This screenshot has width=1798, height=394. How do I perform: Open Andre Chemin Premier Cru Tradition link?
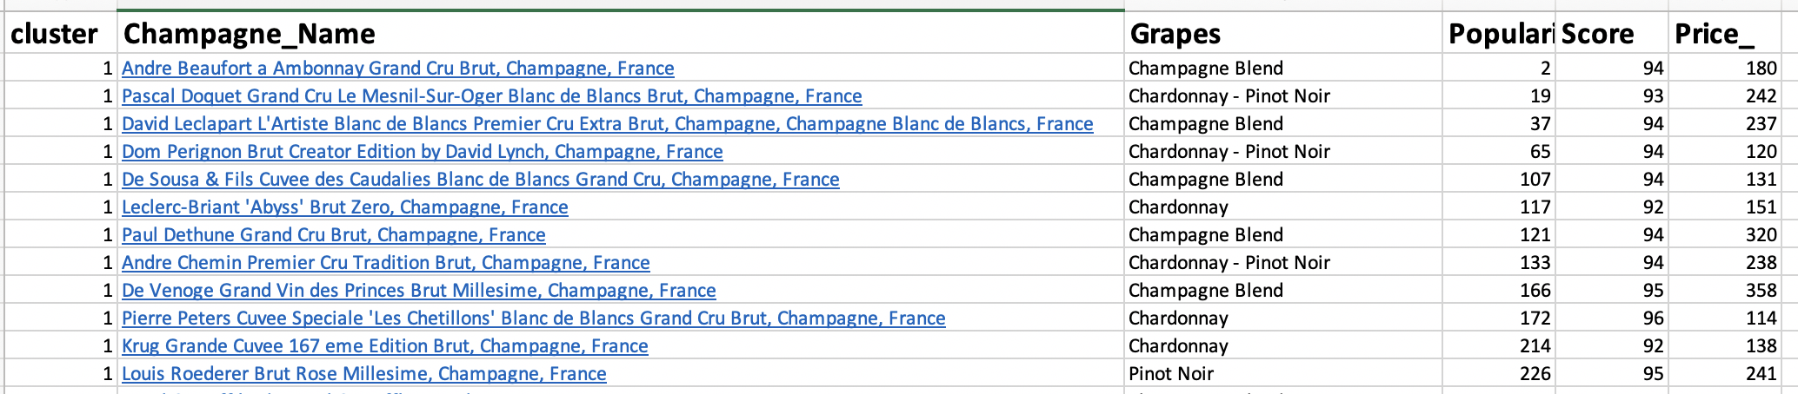(x=385, y=263)
